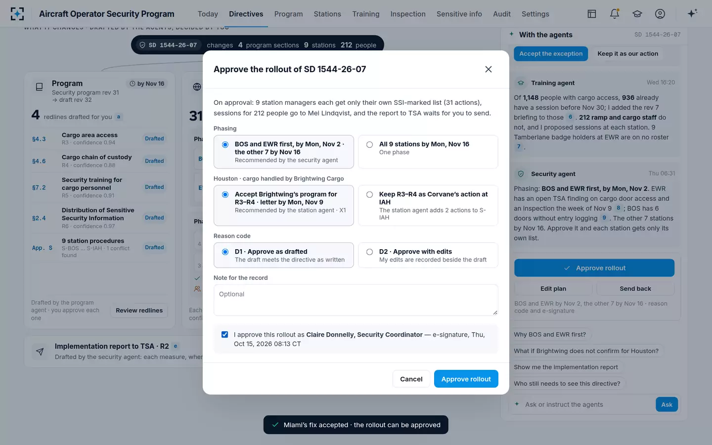The width and height of the screenshot is (712, 445).
Task: Click the graduation cap training icon
Action: [x=637, y=14]
